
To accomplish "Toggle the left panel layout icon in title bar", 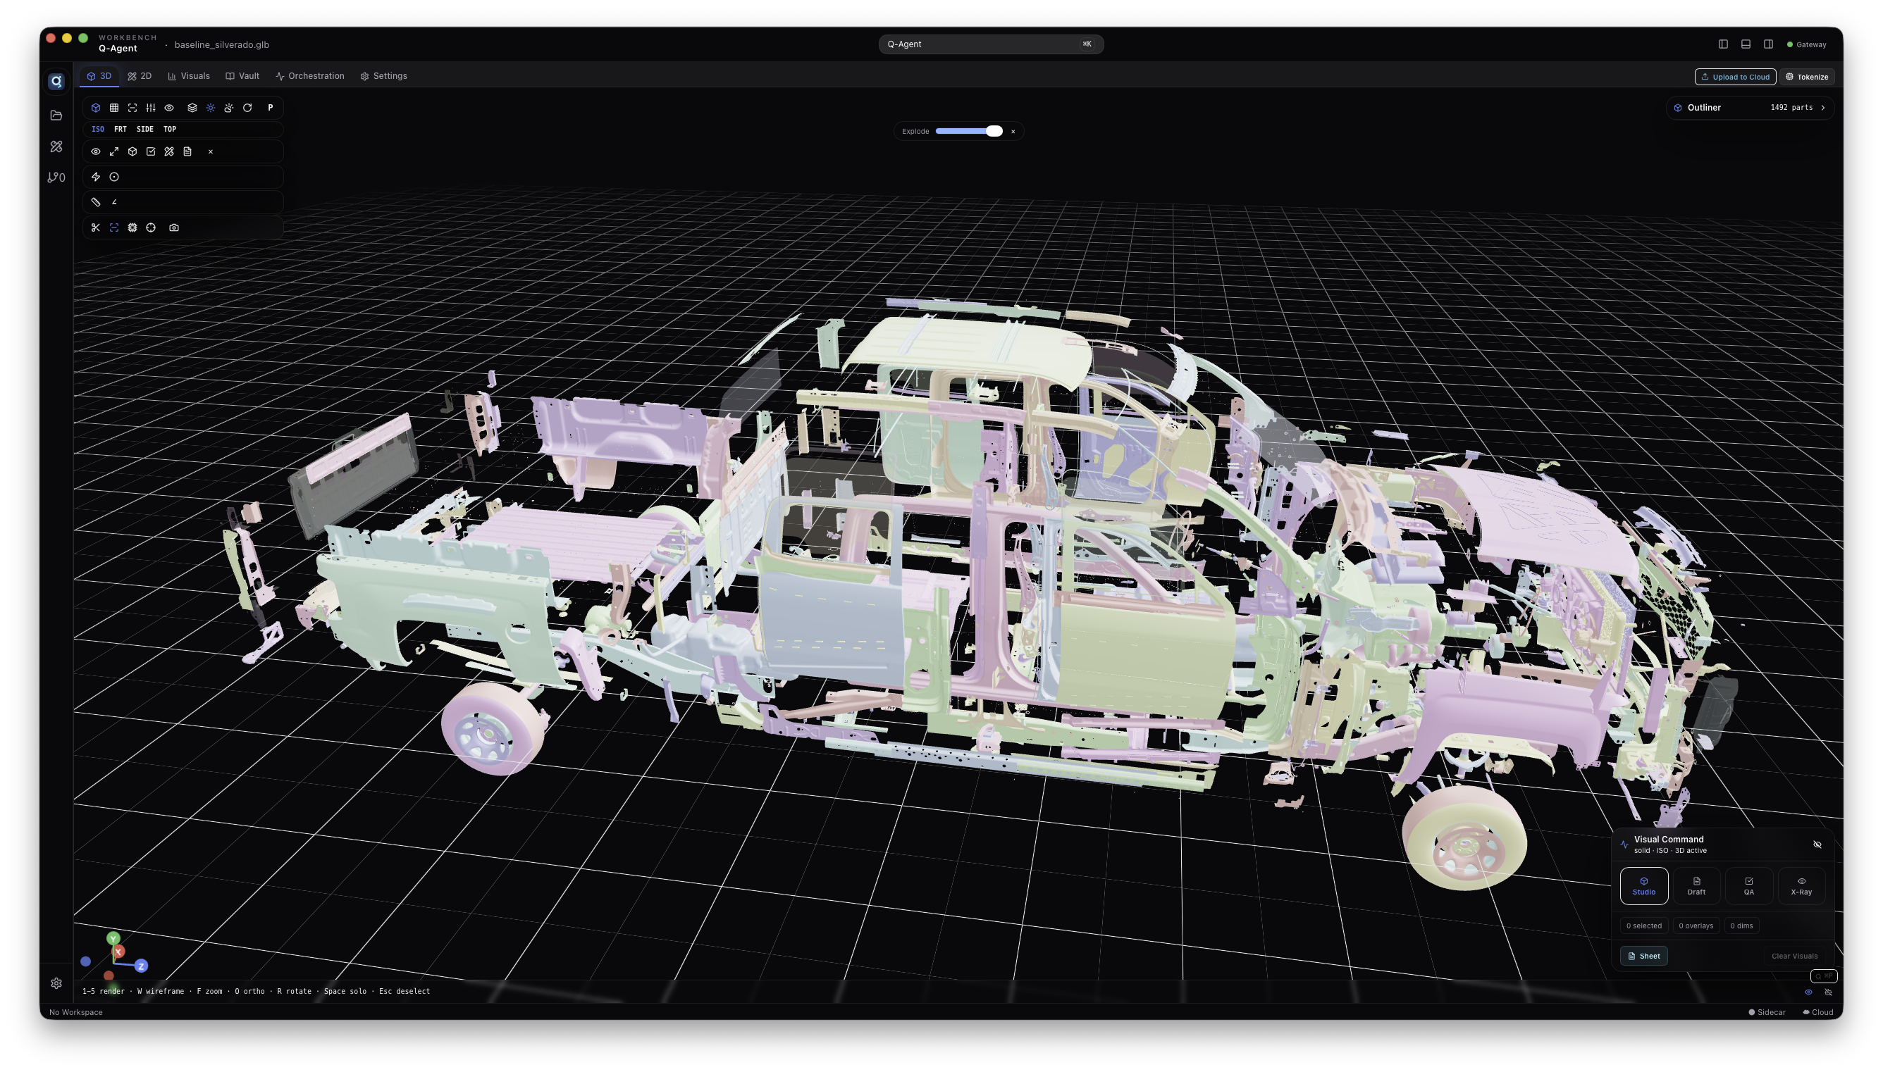I will tap(1723, 44).
